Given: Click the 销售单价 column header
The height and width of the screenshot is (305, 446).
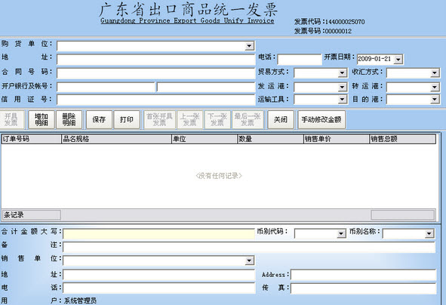Looking at the screenshot, I should (x=337, y=139).
